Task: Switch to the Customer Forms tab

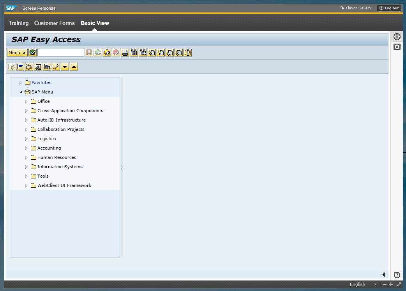Action: coord(55,23)
